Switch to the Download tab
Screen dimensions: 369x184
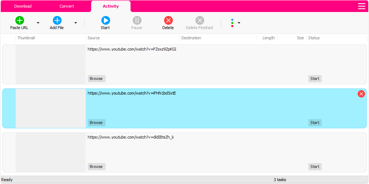click(23, 6)
